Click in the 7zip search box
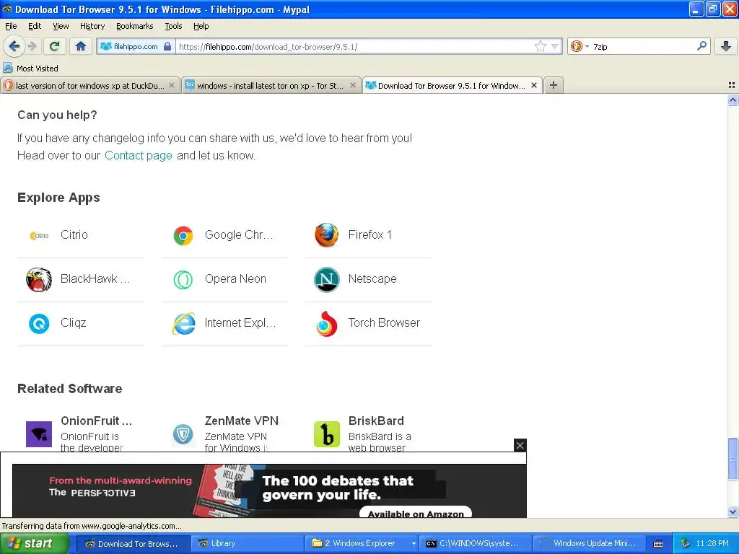This screenshot has width=739, height=554. pyautogui.click(x=643, y=46)
